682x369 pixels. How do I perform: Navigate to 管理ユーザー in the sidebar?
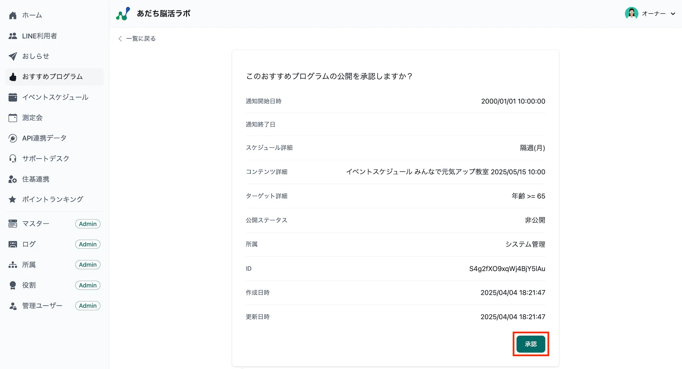[42, 306]
